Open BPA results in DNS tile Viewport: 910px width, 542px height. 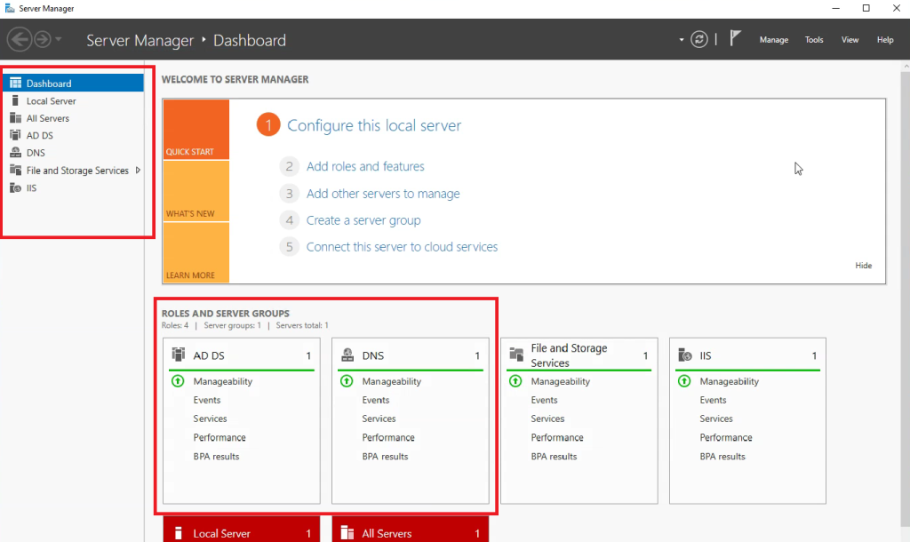385,456
